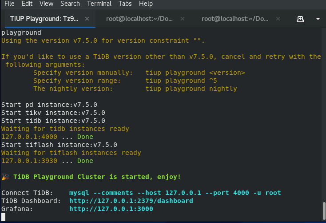Close the middle root@localhost tab
Viewport: 326px width, 223px height.
(183, 19)
